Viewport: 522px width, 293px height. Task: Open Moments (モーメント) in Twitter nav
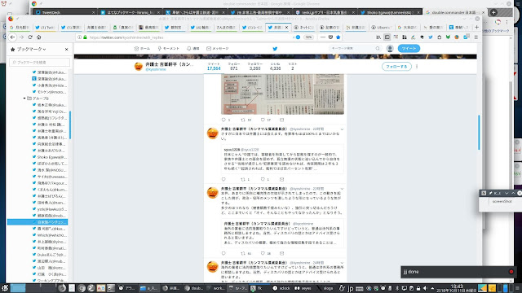coord(169,49)
